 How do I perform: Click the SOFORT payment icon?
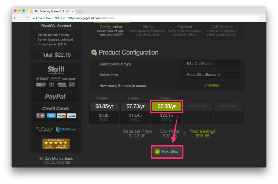point(55,79)
